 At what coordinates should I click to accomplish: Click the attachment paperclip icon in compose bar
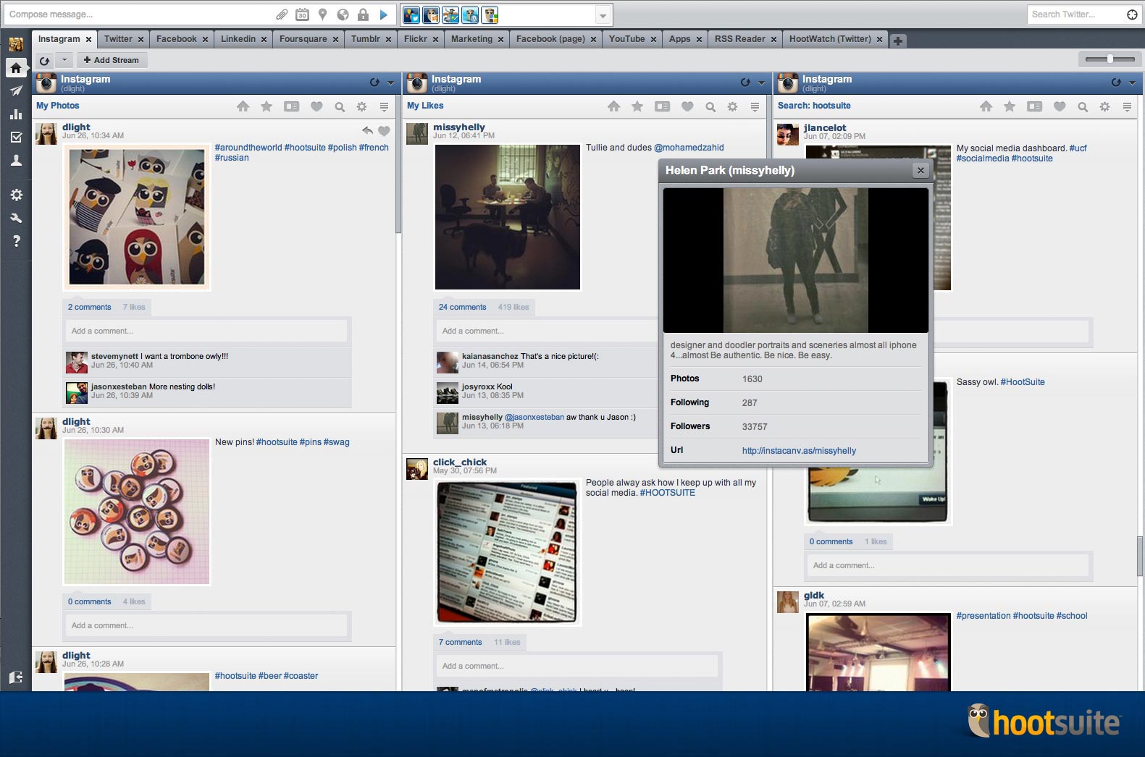pos(282,14)
